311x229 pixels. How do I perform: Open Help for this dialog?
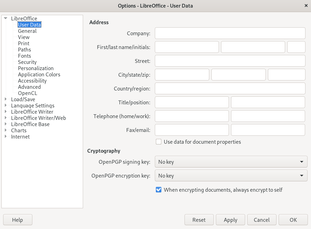click(x=18, y=220)
